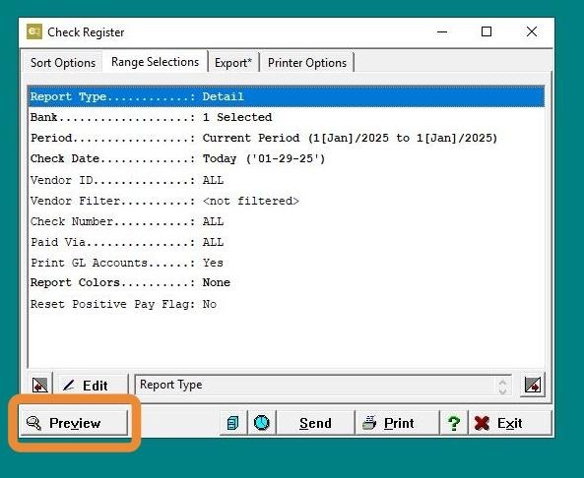This screenshot has height=478, width=584.
Task: Click the next selection arrow icon beside Report Type field
Action: tap(533, 385)
